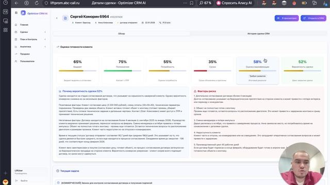Click the document icon next to Сергей Коморин
Screen dimensions: 330x185
tap(65, 18)
